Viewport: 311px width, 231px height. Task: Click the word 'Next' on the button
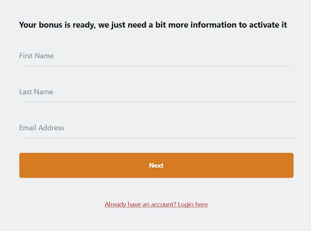click(156, 165)
